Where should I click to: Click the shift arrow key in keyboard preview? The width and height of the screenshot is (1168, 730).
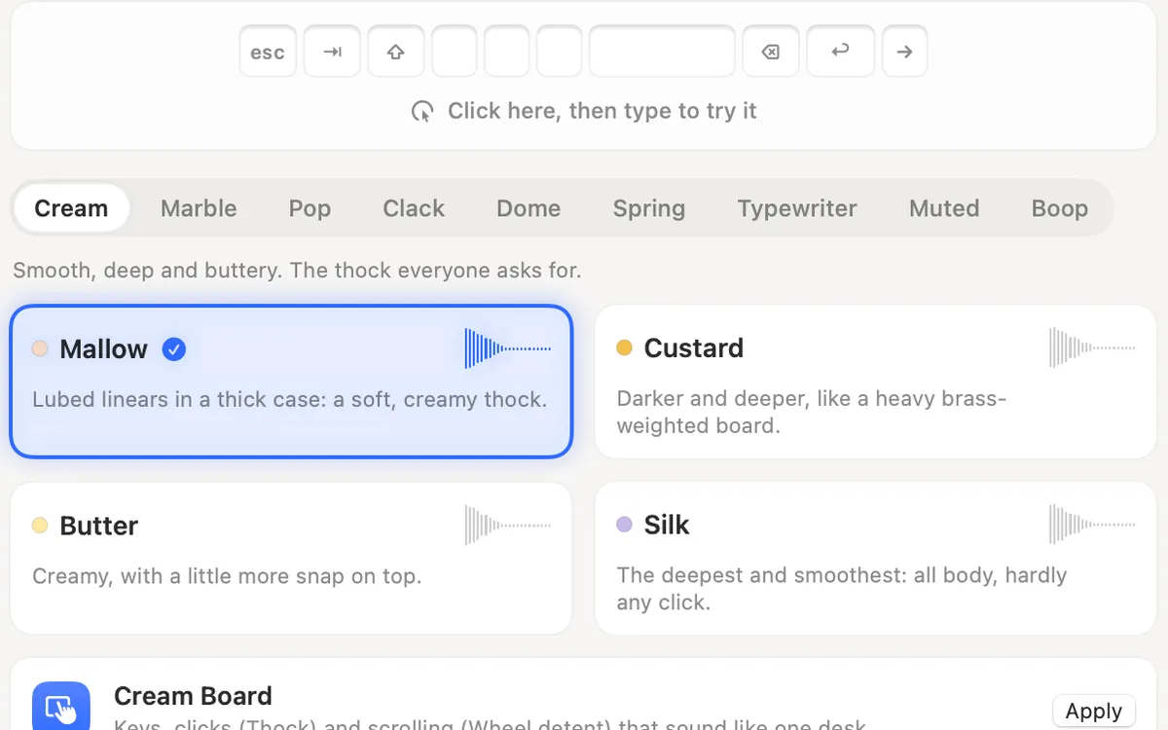pos(396,53)
